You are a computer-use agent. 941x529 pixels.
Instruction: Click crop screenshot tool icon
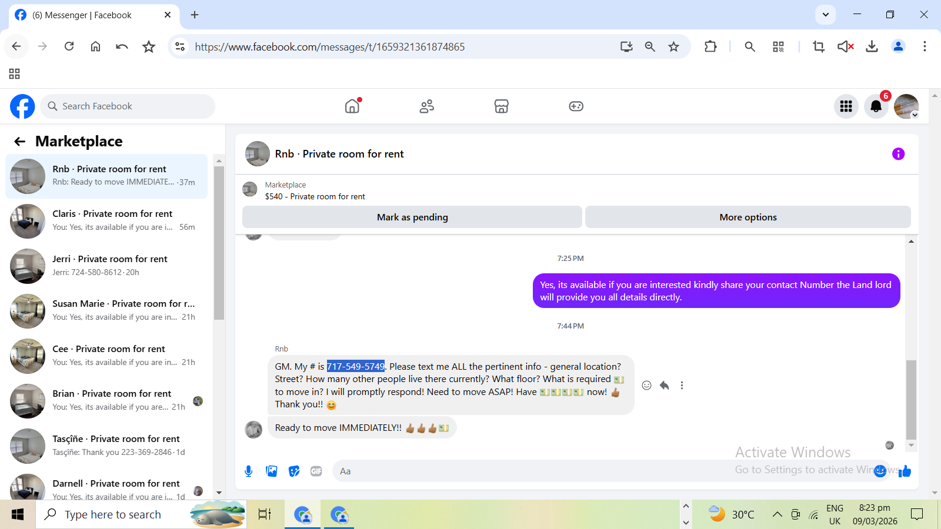[x=818, y=46]
